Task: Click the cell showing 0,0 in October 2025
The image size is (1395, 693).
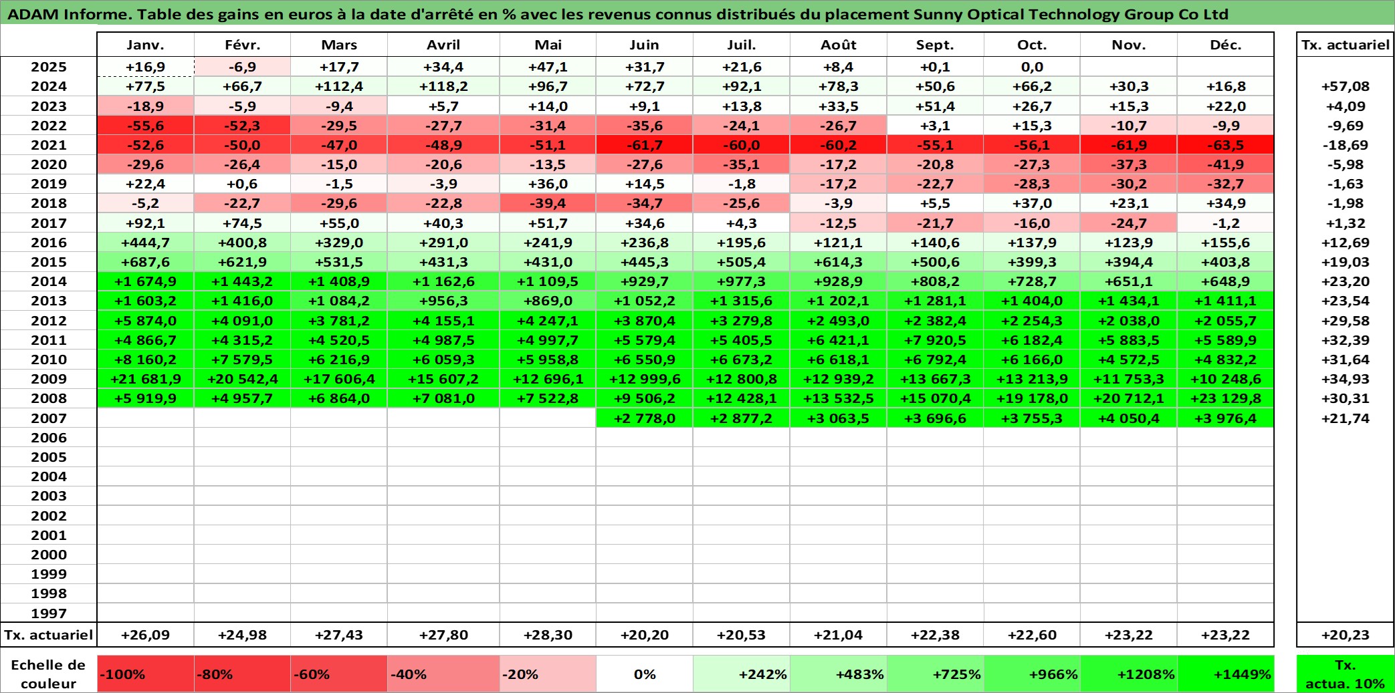Action: [x=1032, y=67]
